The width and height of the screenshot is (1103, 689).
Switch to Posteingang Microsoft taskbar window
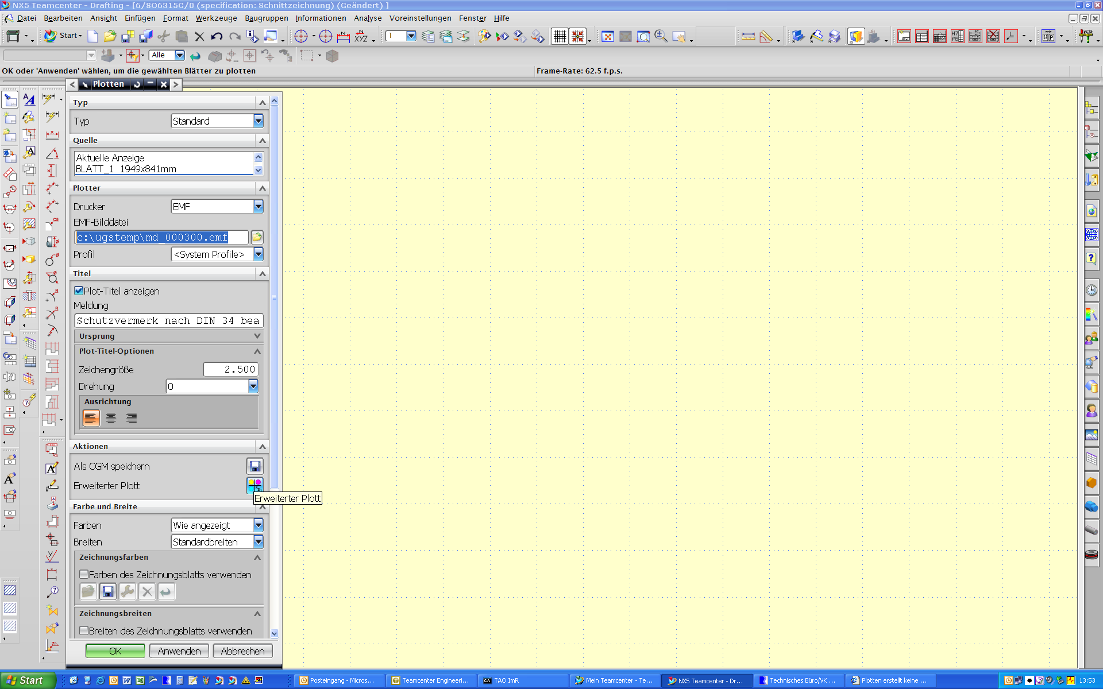point(340,680)
